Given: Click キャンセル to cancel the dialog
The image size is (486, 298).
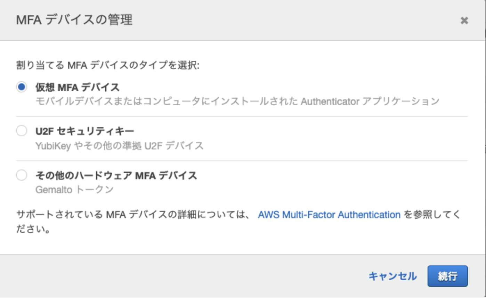Looking at the screenshot, I should click(x=393, y=276).
